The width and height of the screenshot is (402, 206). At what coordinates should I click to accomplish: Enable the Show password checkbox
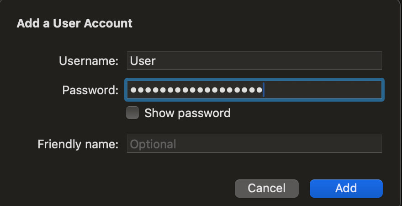tap(132, 113)
